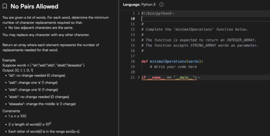Image resolution: width=270 pixels, height=136 pixels.
Task: Place cursor on empty editor line 10
Action: [x=185, y=19]
